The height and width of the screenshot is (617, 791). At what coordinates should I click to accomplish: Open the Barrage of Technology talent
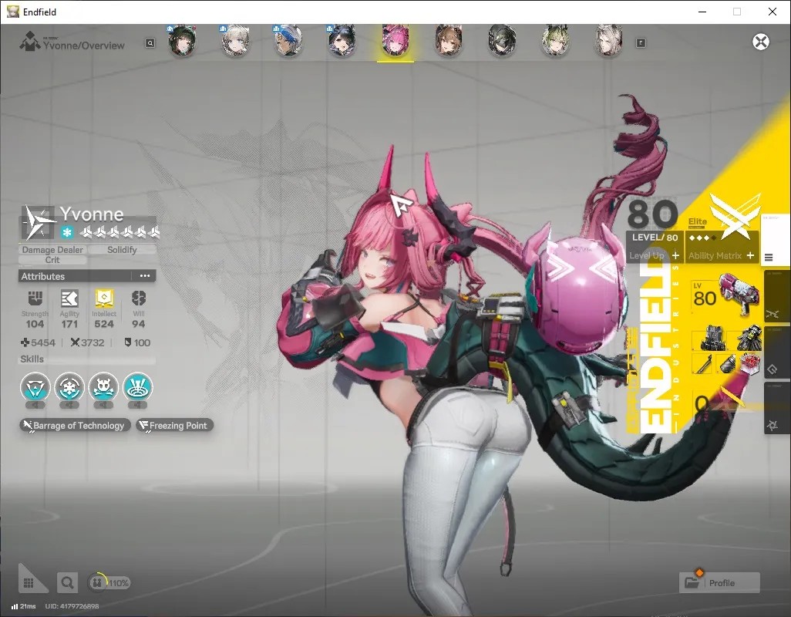point(75,425)
